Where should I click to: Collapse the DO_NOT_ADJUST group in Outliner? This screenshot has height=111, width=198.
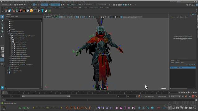(x=9, y=34)
